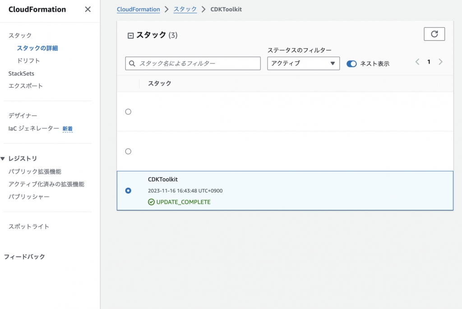462x309 pixels.
Task: Go to next page arrow
Action: pos(440,62)
